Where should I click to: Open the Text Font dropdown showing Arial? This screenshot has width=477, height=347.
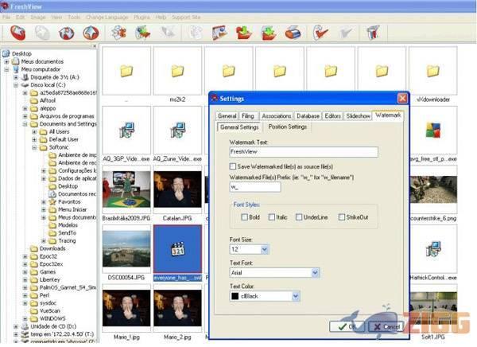click(x=316, y=273)
